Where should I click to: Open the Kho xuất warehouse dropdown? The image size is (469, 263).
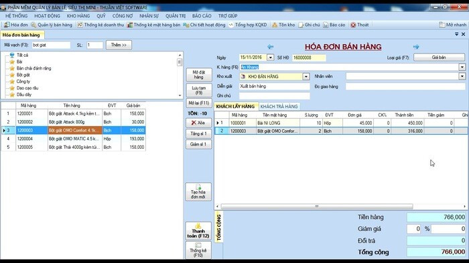coord(306,77)
